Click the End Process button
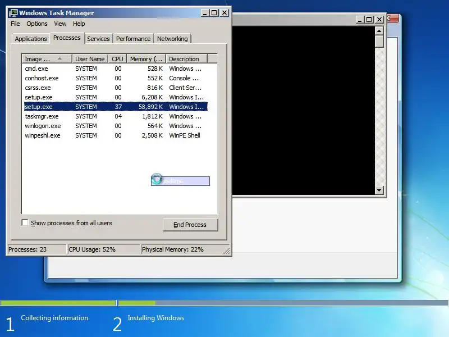The height and width of the screenshot is (337, 449). 190,225
